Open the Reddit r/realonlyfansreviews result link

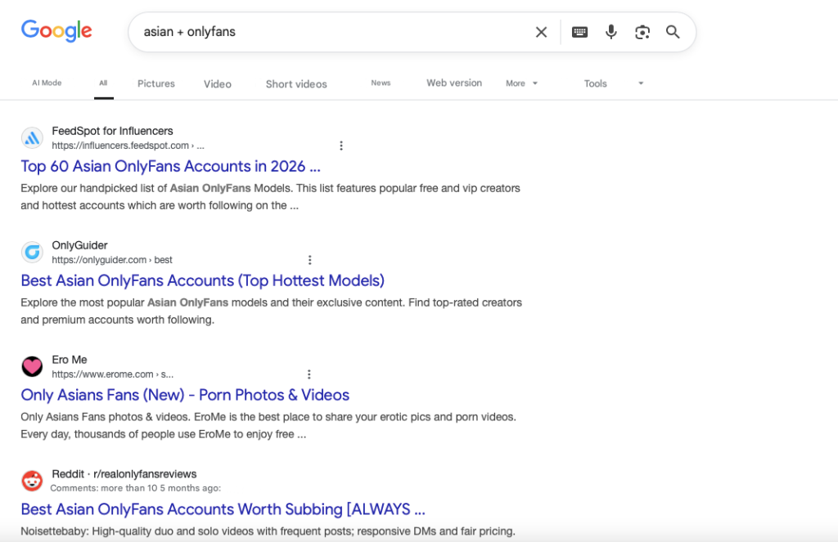click(223, 509)
